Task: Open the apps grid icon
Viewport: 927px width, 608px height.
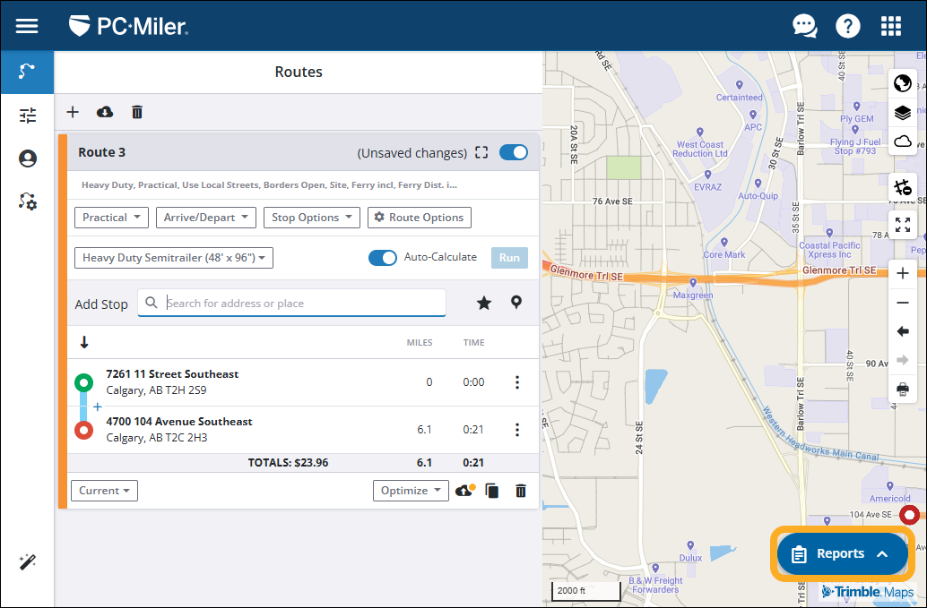Action: coord(890,26)
